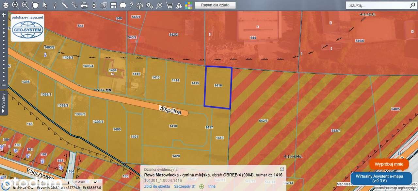Click parcel label 1420 on map
The image size is (418, 191).
pyautogui.click(x=176, y=156)
